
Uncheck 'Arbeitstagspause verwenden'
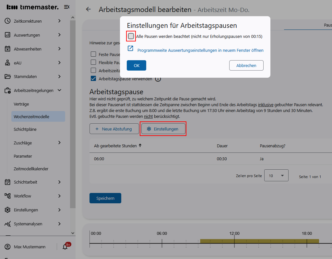(93, 78)
